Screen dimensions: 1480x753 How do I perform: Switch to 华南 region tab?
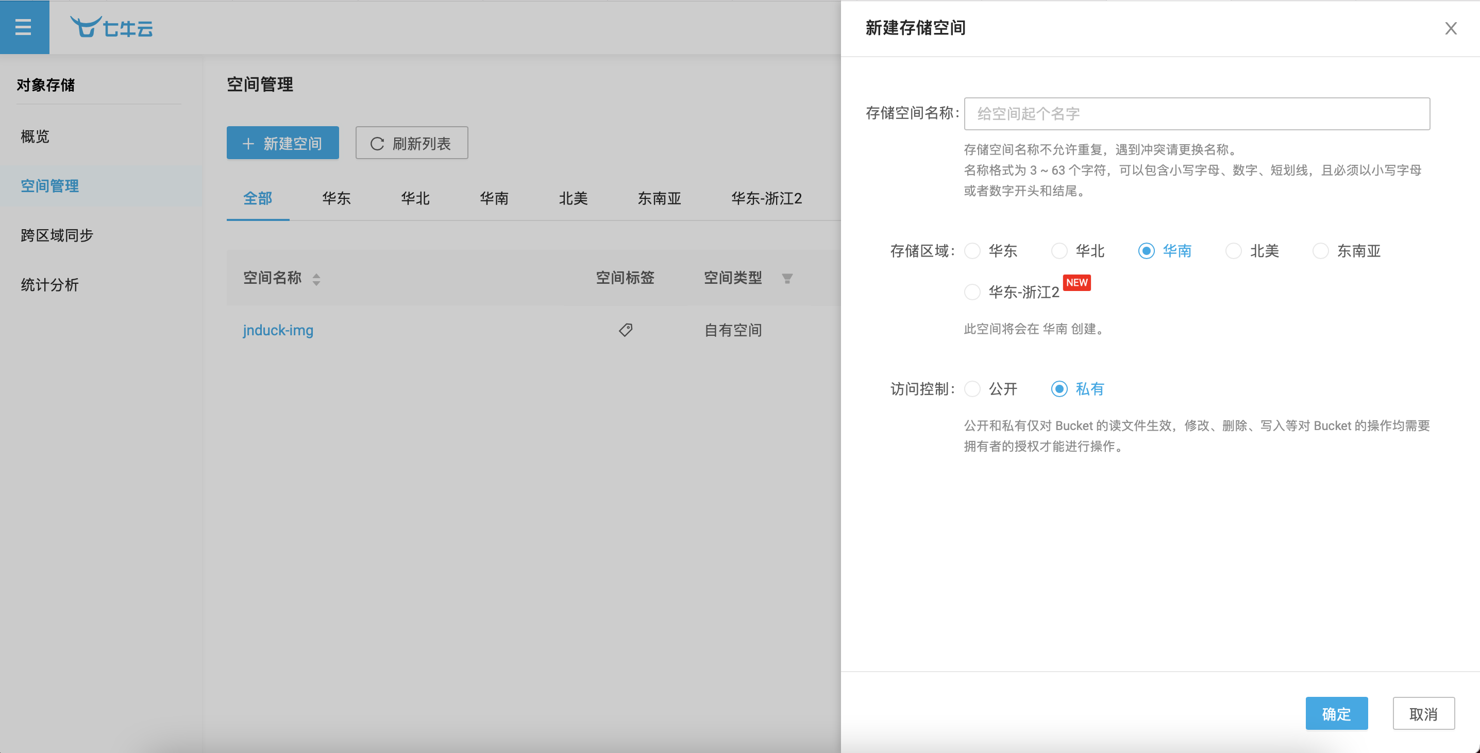click(494, 199)
